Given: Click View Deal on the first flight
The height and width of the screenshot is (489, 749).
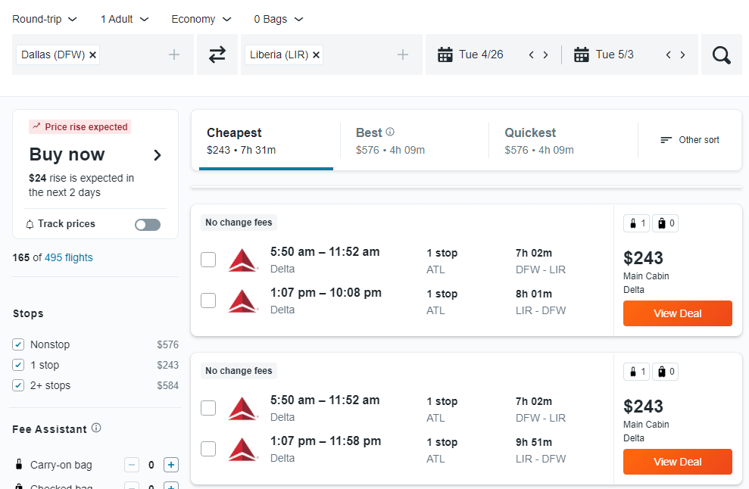Looking at the screenshot, I should pos(677,313).
